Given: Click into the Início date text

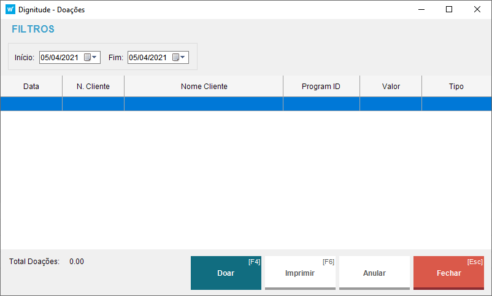Looking at the screenshot, I should pos(60,58).
